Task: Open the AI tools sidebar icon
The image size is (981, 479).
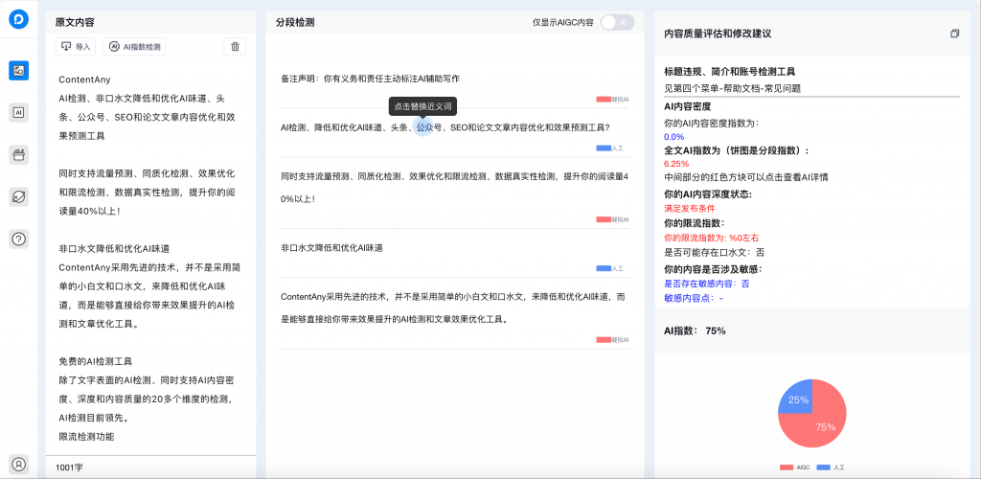Action: [x=19, y=112]
